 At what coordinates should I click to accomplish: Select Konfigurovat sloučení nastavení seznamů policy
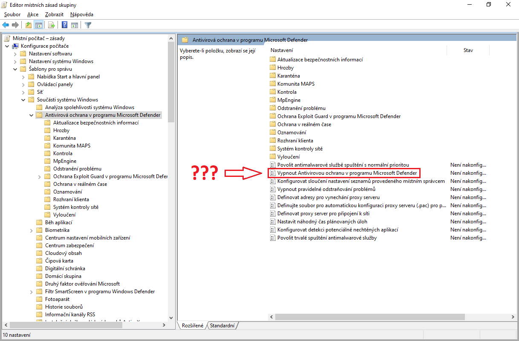361,181
